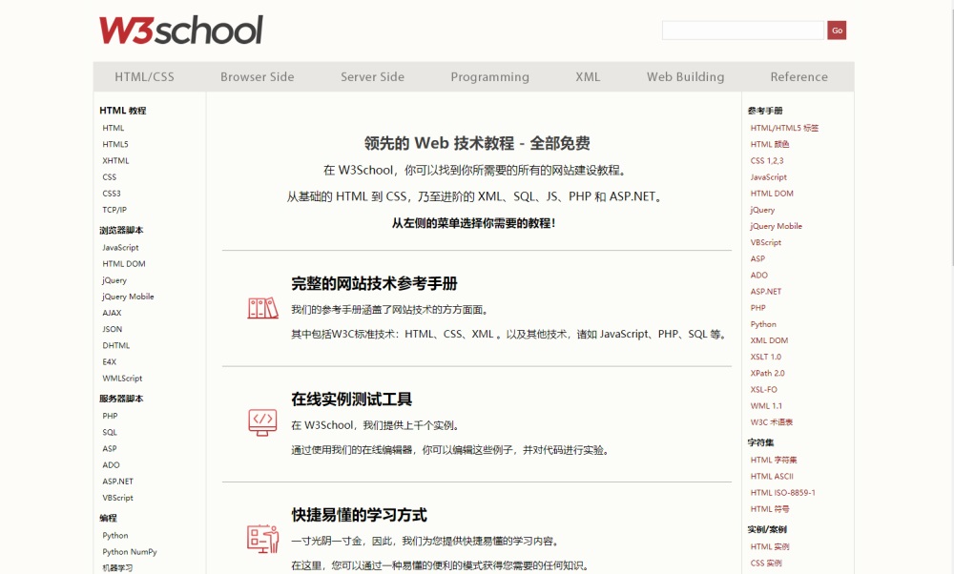Screen dimensions: 954x574
Task: Open JavaScript under 浏览器脚本
Action: (x=120, y=248)
